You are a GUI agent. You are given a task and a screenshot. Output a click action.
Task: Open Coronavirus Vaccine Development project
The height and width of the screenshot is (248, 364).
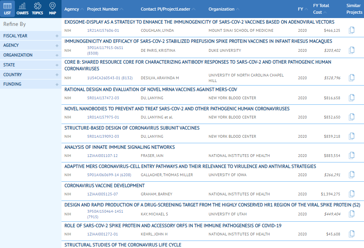pos(105,186)
